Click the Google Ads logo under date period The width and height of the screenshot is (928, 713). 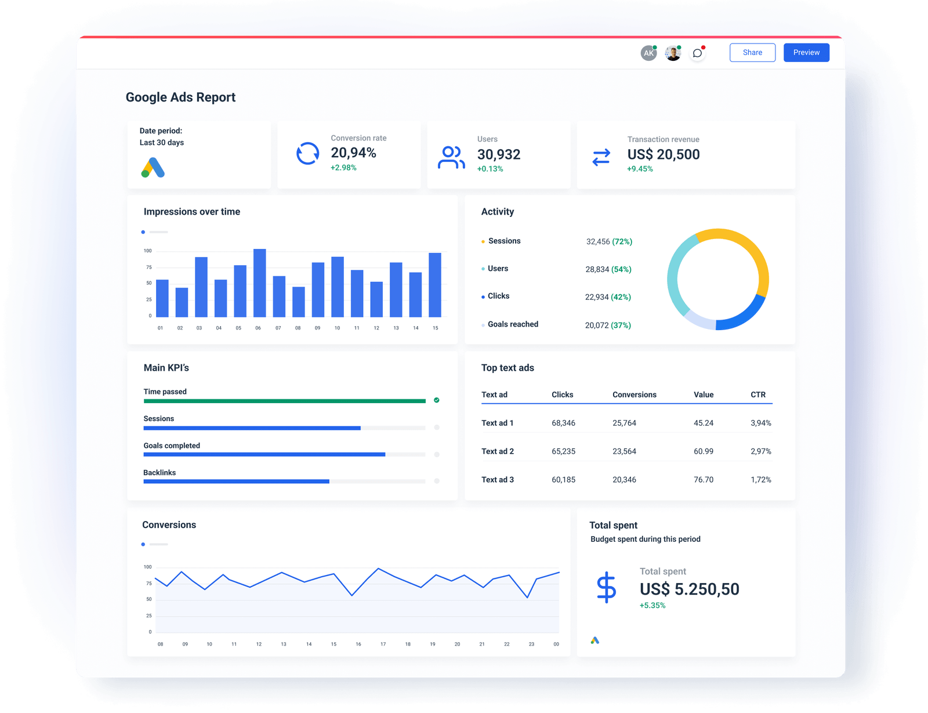pyautogui.click(x=153, y=168)
